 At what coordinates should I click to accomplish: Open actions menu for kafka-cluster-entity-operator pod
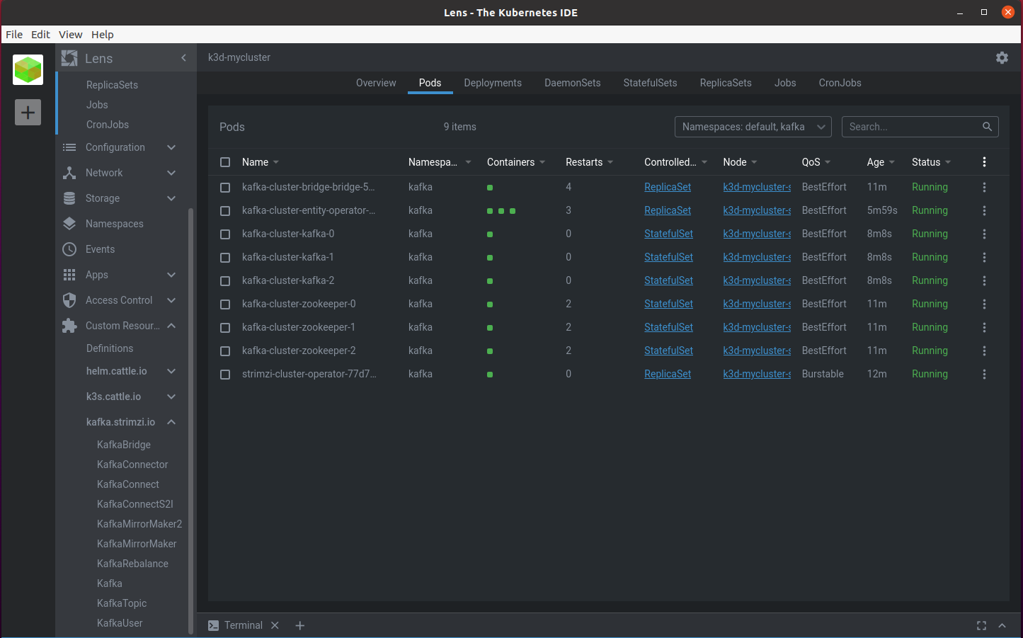[984, 210]
